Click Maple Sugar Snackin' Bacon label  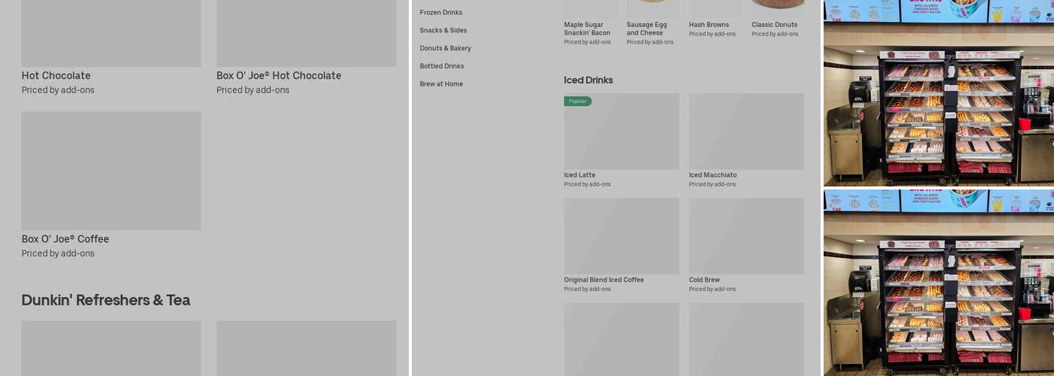[x=587, y=29]
